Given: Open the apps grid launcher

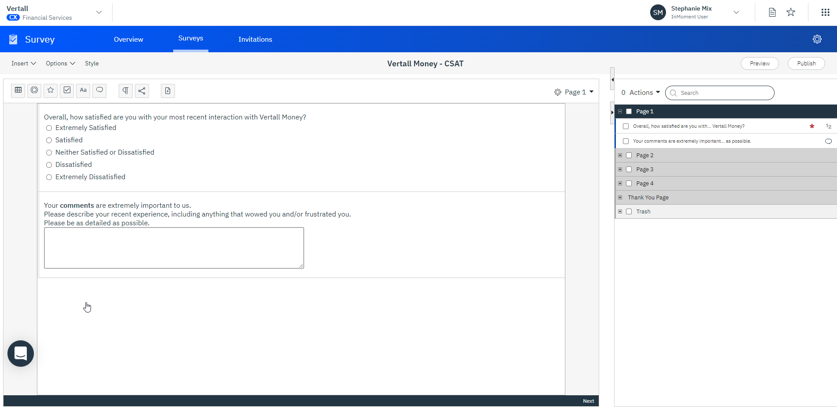Looking at the screenshot, I should point(826,12).
